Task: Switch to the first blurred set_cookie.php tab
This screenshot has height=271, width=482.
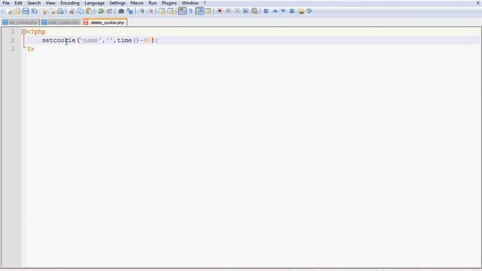Action: tap(20, 23)
